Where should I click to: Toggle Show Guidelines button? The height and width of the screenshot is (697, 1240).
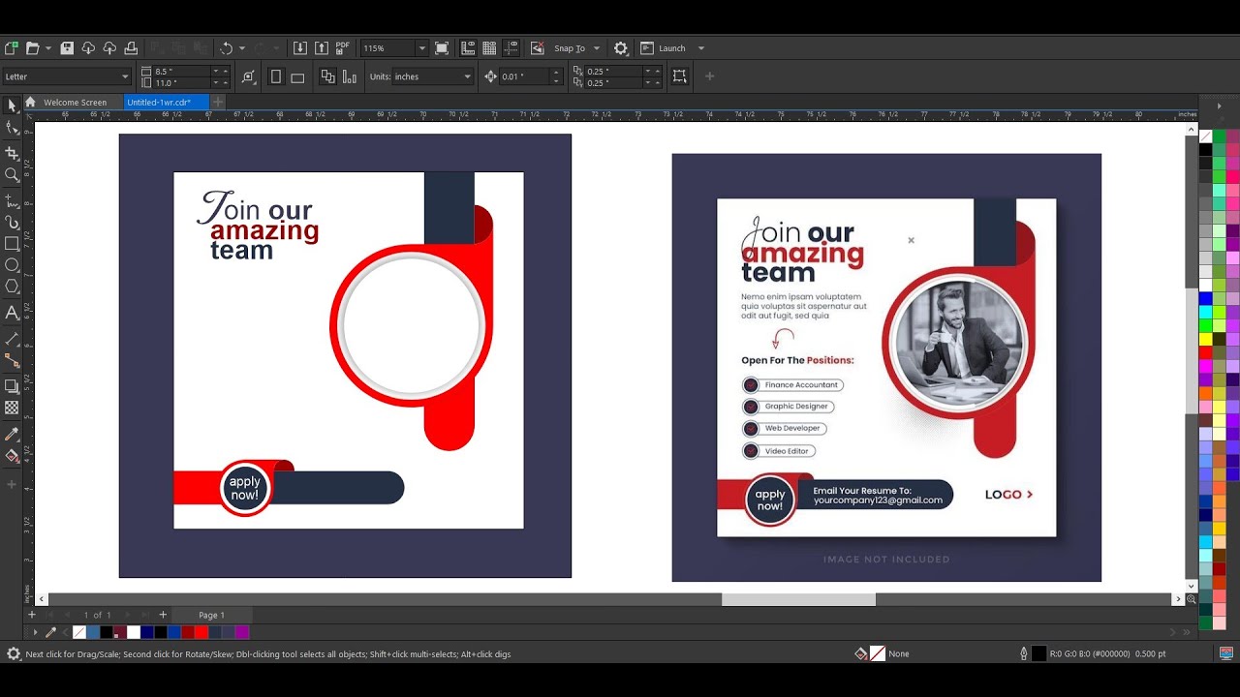coord(511,47)
